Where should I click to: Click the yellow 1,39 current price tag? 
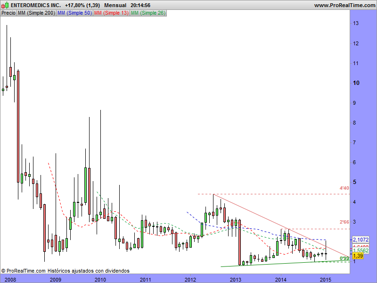pyautogui.click(x=358, y=256)
